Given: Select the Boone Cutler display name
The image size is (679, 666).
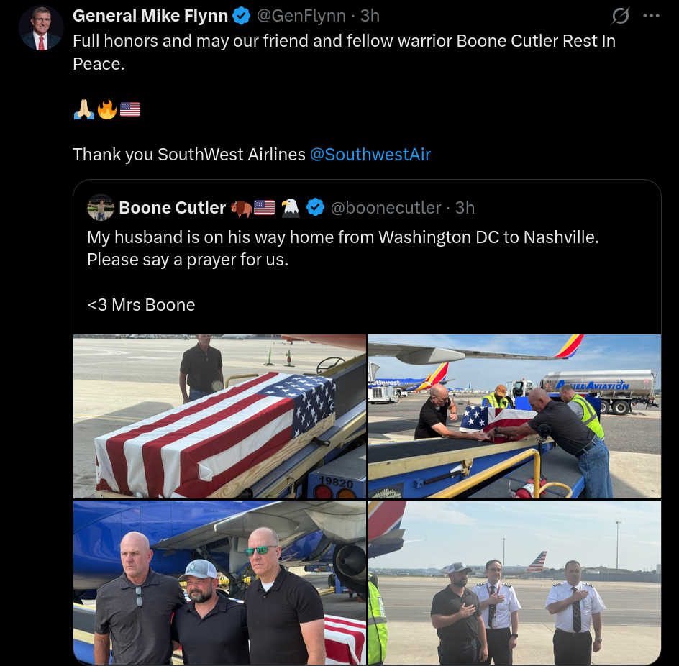Looking at the screenshot, I should 172,208.
